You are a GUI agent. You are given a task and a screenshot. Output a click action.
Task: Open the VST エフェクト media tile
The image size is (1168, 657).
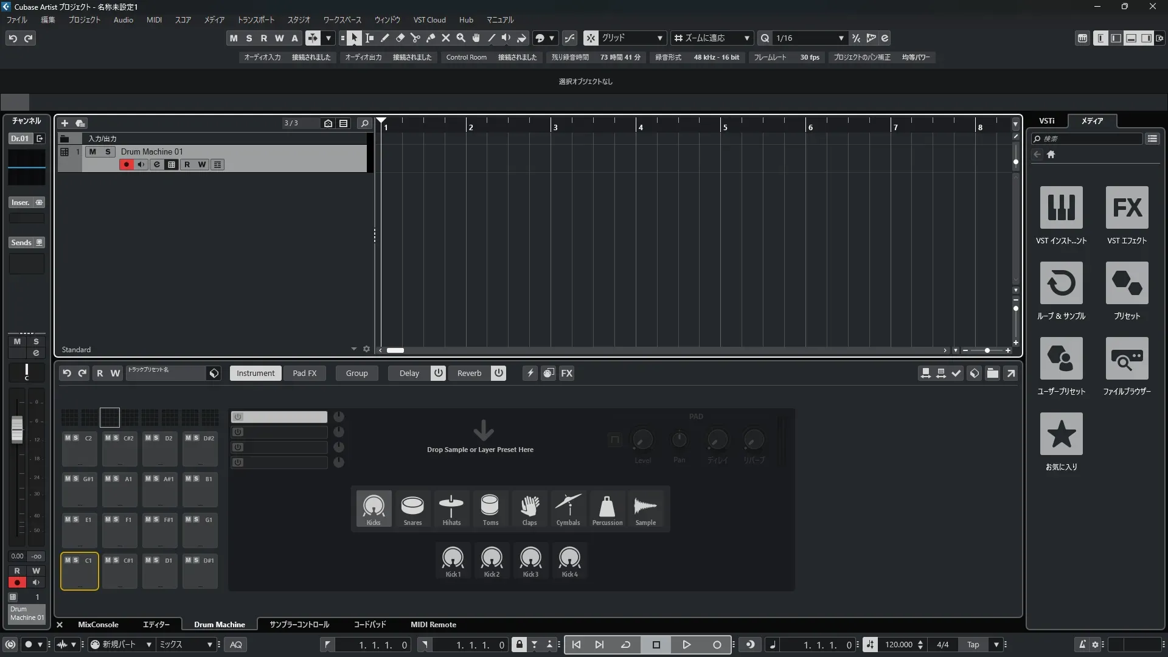click(x=1127, y=208)
